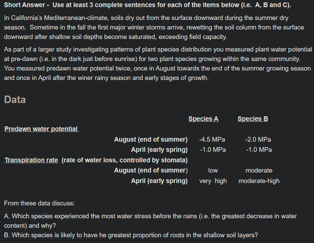Viewport: 314px width, 243px height.
Task: Click the "Short Answer" bold instruction line
Action: [x=148, y=5]
